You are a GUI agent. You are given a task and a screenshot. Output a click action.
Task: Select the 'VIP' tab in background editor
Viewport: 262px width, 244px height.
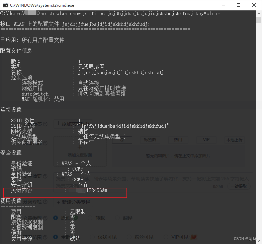point(206,140)
